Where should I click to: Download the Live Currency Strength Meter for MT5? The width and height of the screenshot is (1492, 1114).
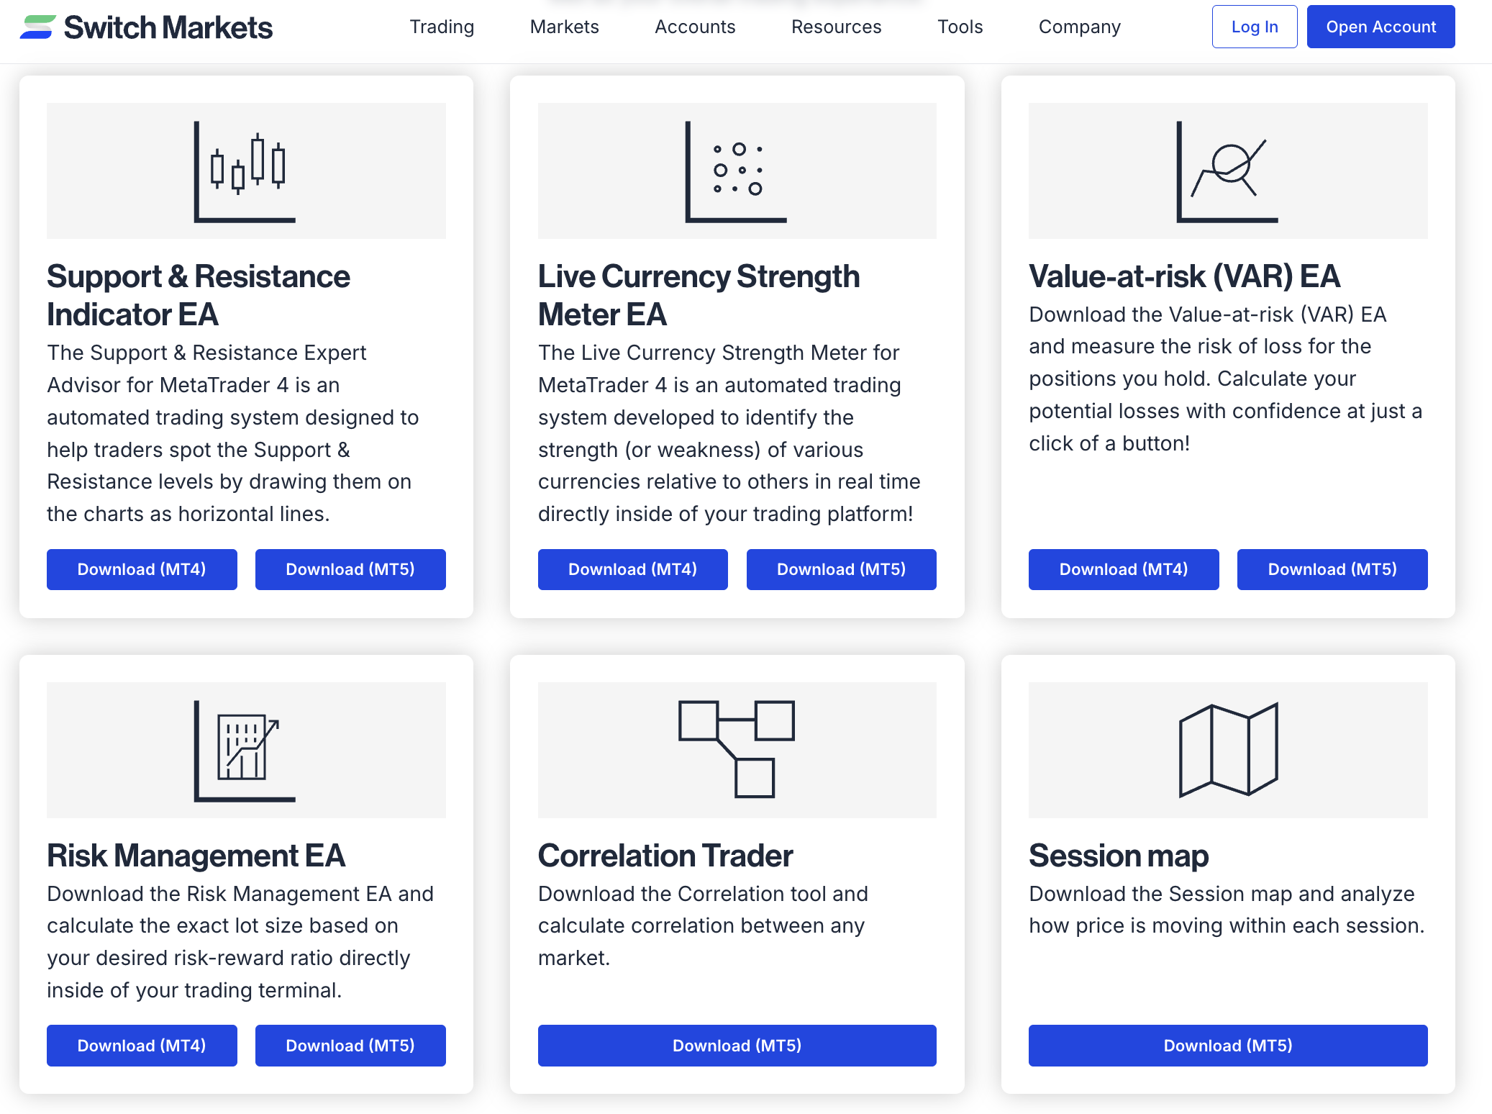(x=841, y=569)
